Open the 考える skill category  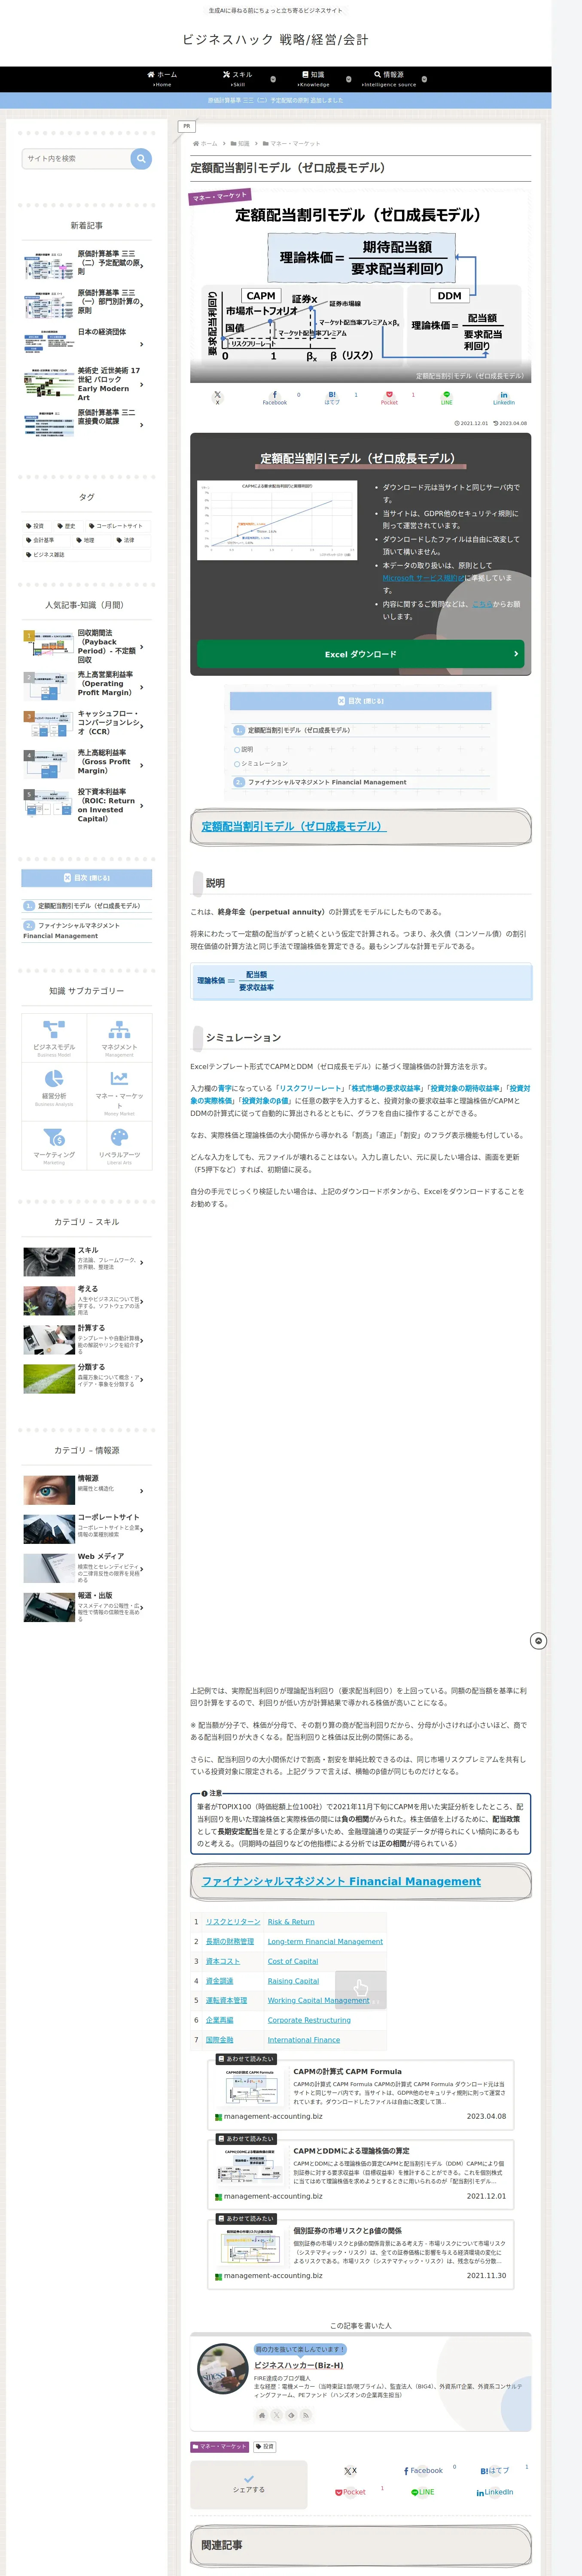[87, 1300]
